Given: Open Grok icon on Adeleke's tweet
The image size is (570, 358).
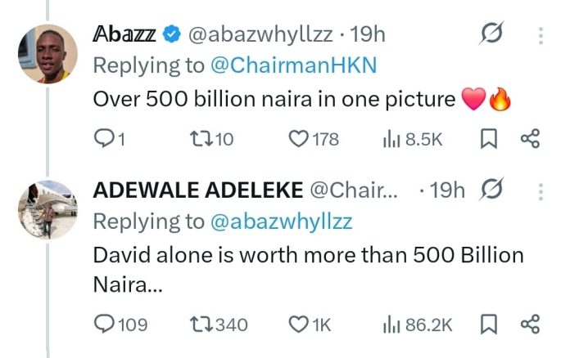Looking at the screenshot, I should click(492, 190).
